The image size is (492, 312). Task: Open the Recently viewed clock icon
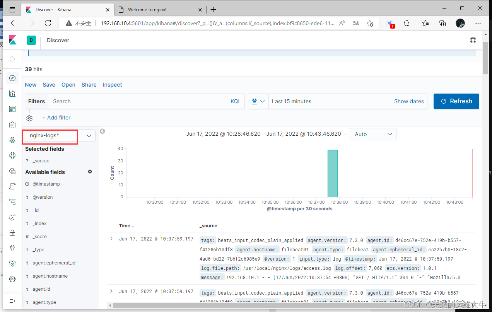[x=12, y=59]
